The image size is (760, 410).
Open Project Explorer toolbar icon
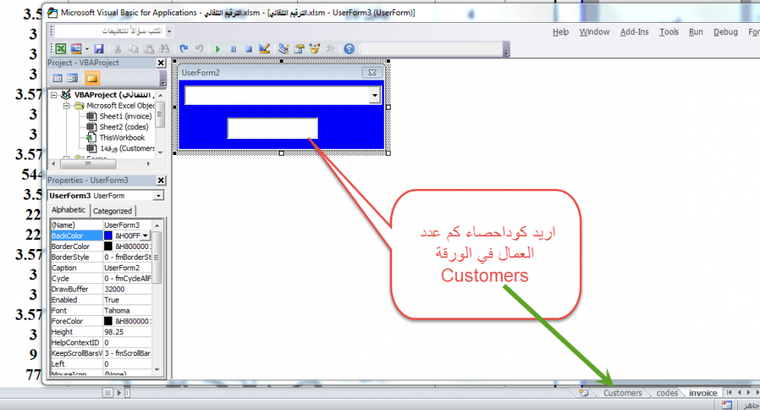(x=283, y=49)
